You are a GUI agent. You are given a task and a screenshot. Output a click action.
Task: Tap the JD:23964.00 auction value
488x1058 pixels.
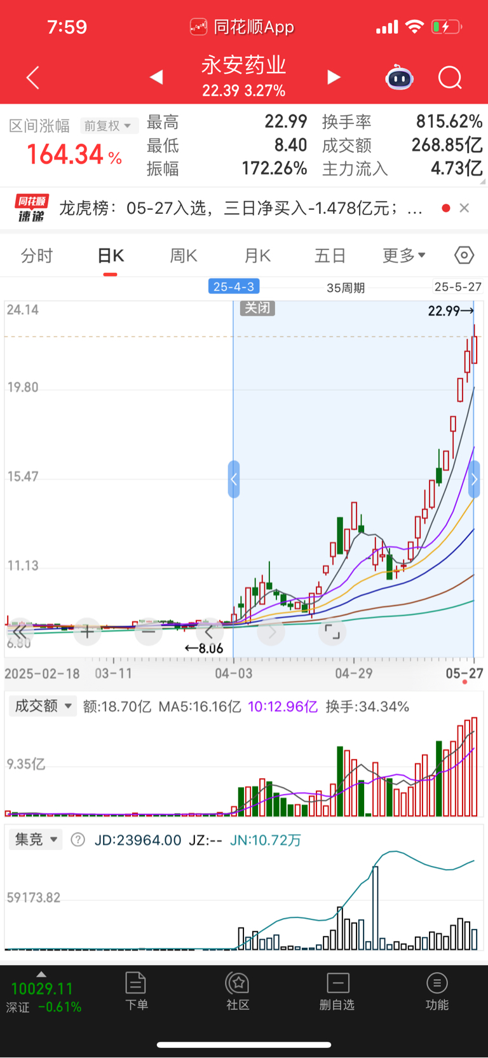[138, 840]
